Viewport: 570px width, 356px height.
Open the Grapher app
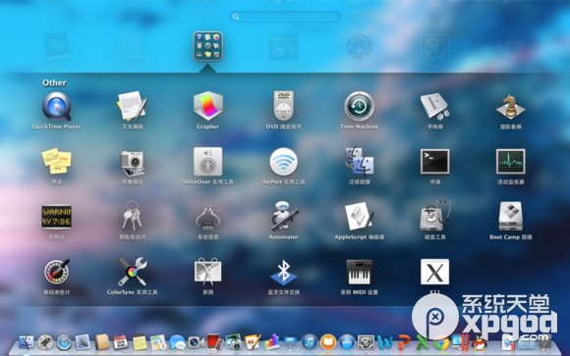(207, 106)
